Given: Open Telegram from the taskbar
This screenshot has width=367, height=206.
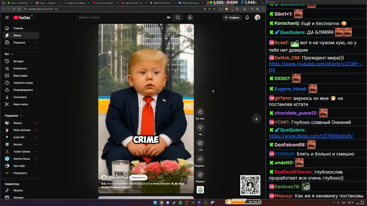Looking at the screenshot, I should (x=212, y=203).
